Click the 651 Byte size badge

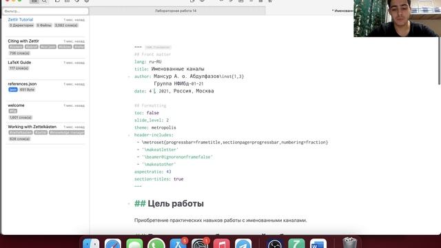pos(27,90)
